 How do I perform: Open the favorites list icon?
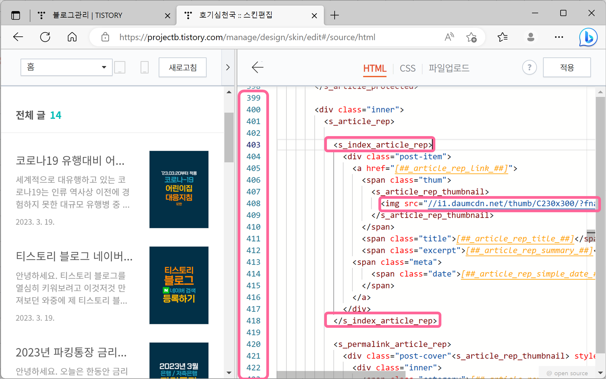click(502, 37)
